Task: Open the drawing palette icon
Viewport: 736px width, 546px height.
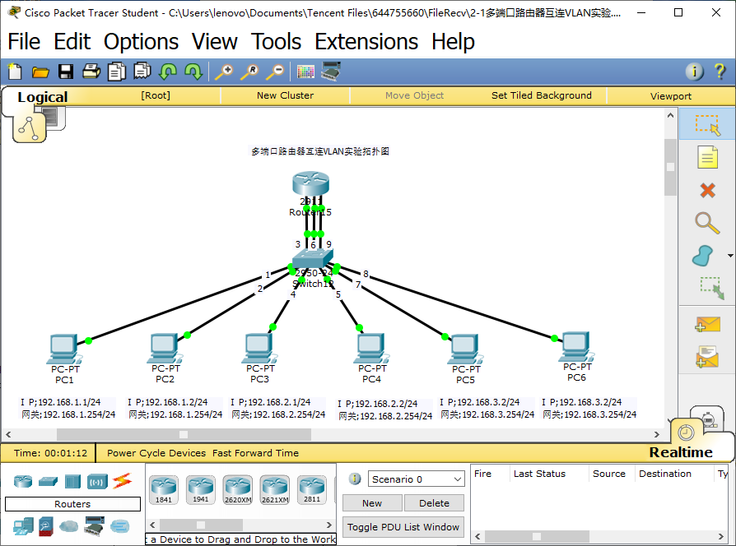Action: click(305, 72)
